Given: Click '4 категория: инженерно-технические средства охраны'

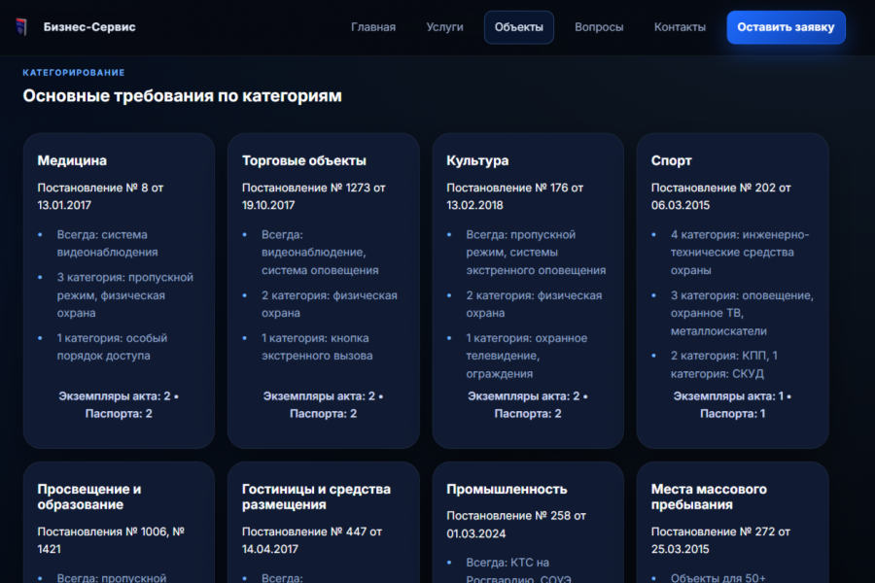Looking at the screenshot, I should [740, 253].
